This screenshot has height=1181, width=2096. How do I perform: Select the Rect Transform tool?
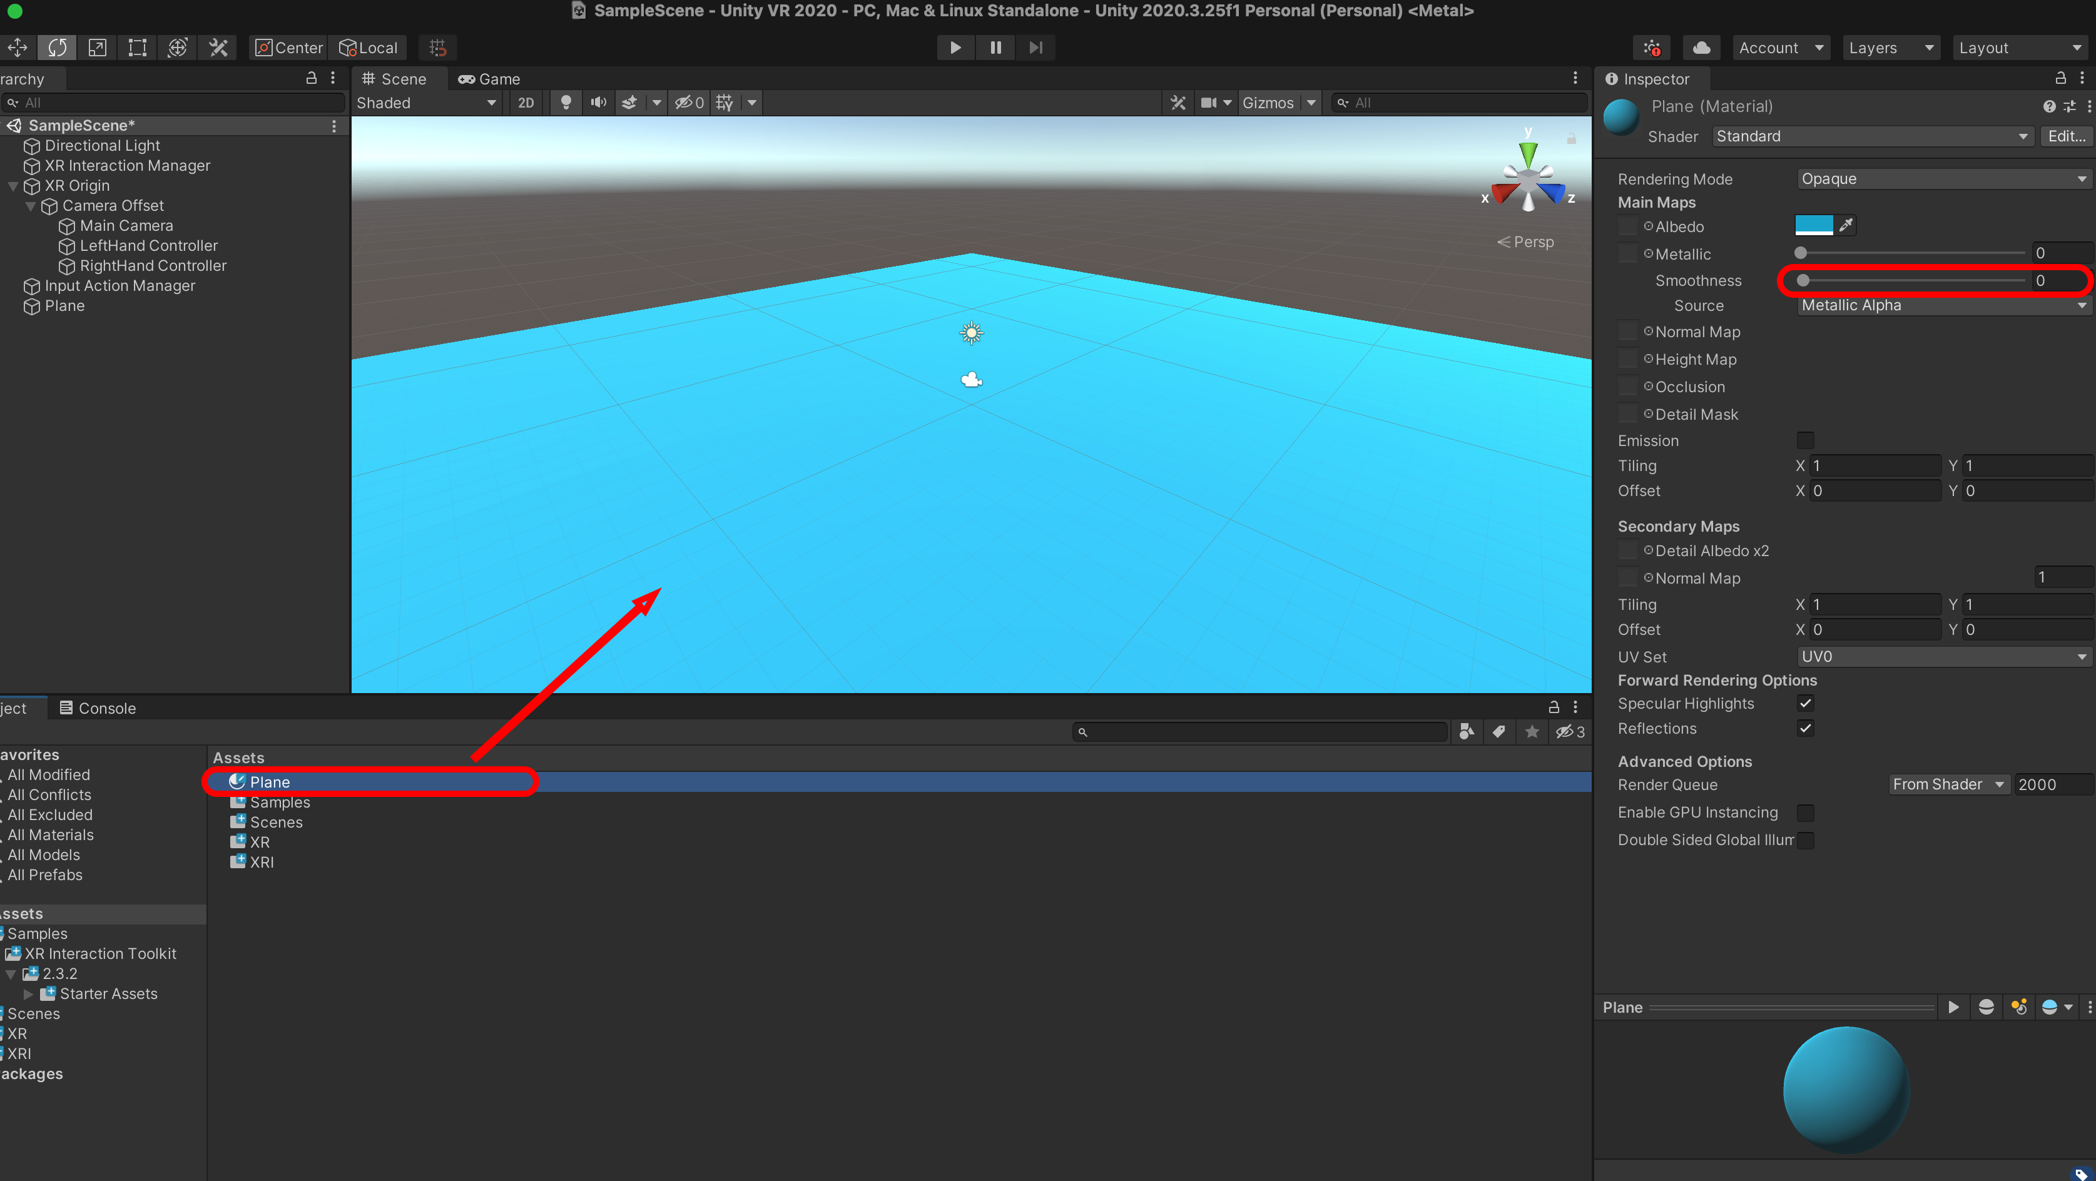pyautogui.click(x=138, y=47)
